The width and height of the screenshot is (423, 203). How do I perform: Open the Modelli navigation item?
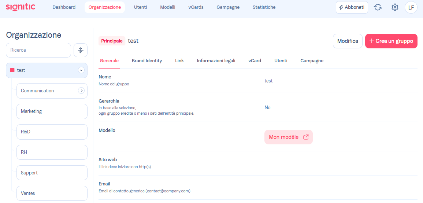pos(167,7)
